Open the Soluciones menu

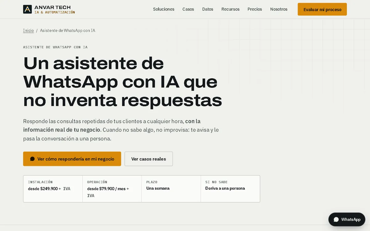coord(164,9)
